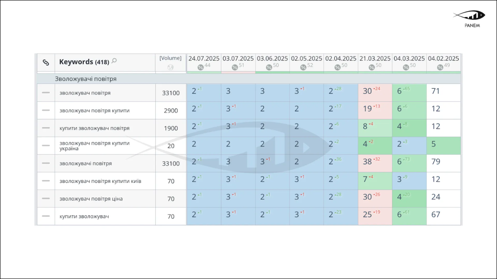Select the 21.03.2025 date column header
Image resolution: width=497 pixels, height=279 pixels.
click(375, 59)
